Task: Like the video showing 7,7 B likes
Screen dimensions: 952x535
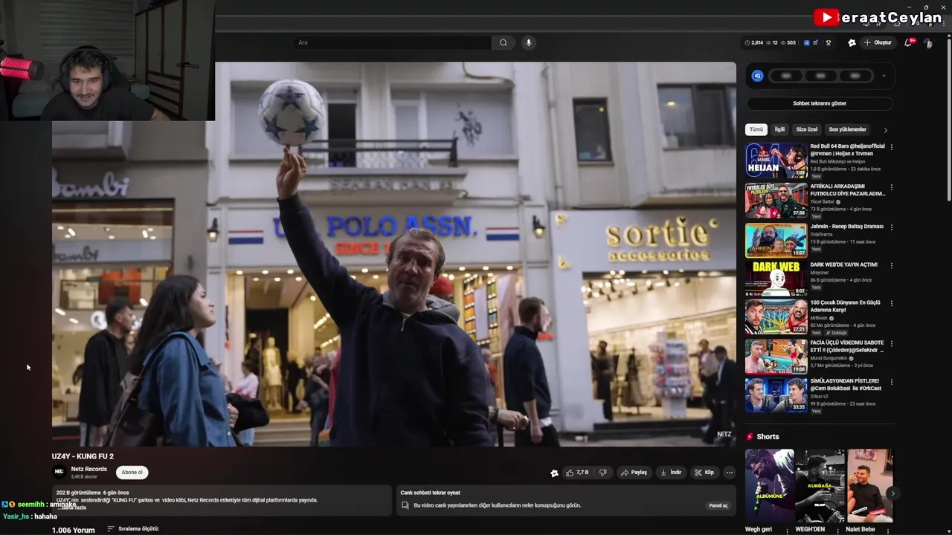Action: click(x=577, y=473)
